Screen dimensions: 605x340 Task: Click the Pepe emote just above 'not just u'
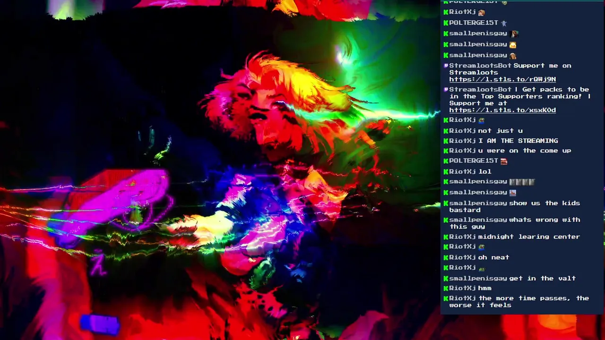(x=481, y=120)
